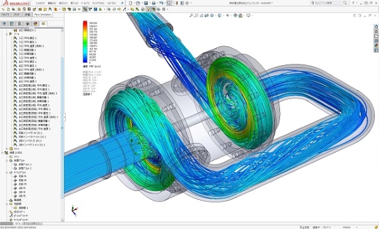Click the Edit Appearance color sphere icon
Image resolution: width=379 pixels, height=229 pixels.
[235, 15]
